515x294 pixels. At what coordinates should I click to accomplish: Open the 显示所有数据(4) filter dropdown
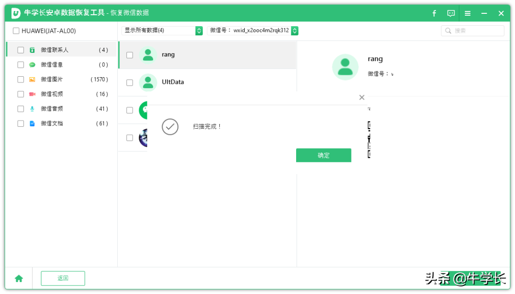(162, 30)
